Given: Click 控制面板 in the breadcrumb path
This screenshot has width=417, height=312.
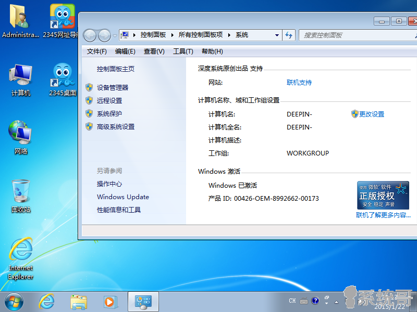Looking at the screenshot, I should (153, 35).
